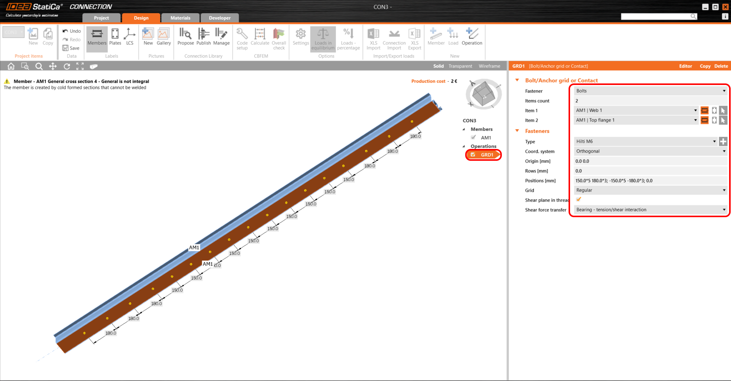Toggle the GRD1 operation checkbox
This screenshot has width=731, height=381.
[473, 155]
